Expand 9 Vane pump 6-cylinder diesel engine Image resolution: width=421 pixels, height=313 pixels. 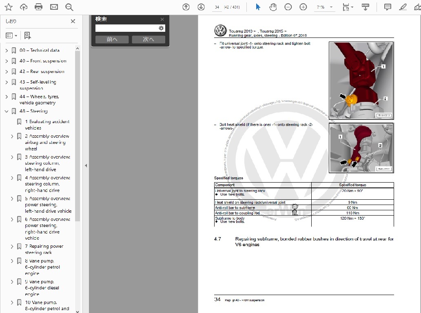pyautogui.click(x=12, y=282)
